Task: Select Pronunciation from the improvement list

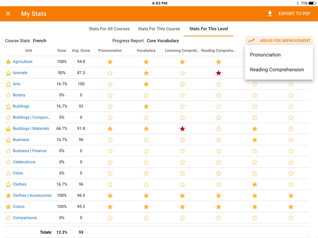Action: point(265,55)
